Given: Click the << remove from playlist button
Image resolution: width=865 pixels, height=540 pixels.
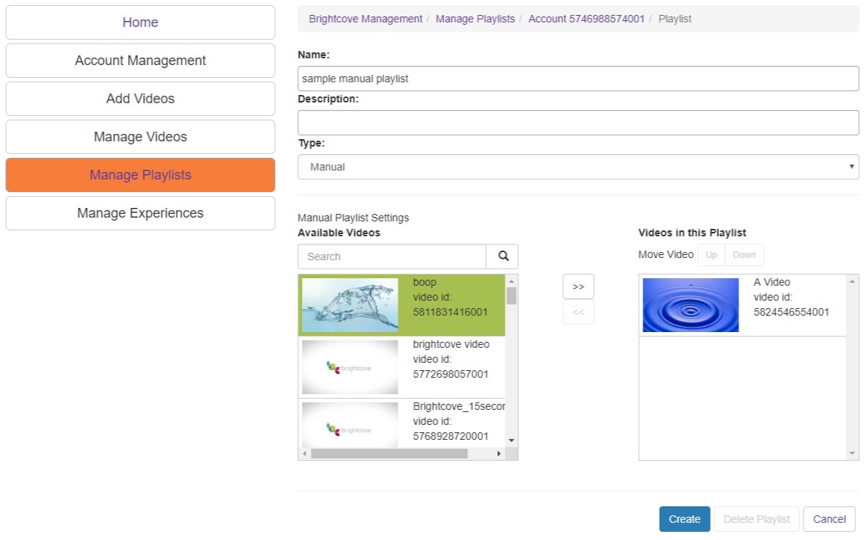Looking at the screenshot, I should point(578,313).
